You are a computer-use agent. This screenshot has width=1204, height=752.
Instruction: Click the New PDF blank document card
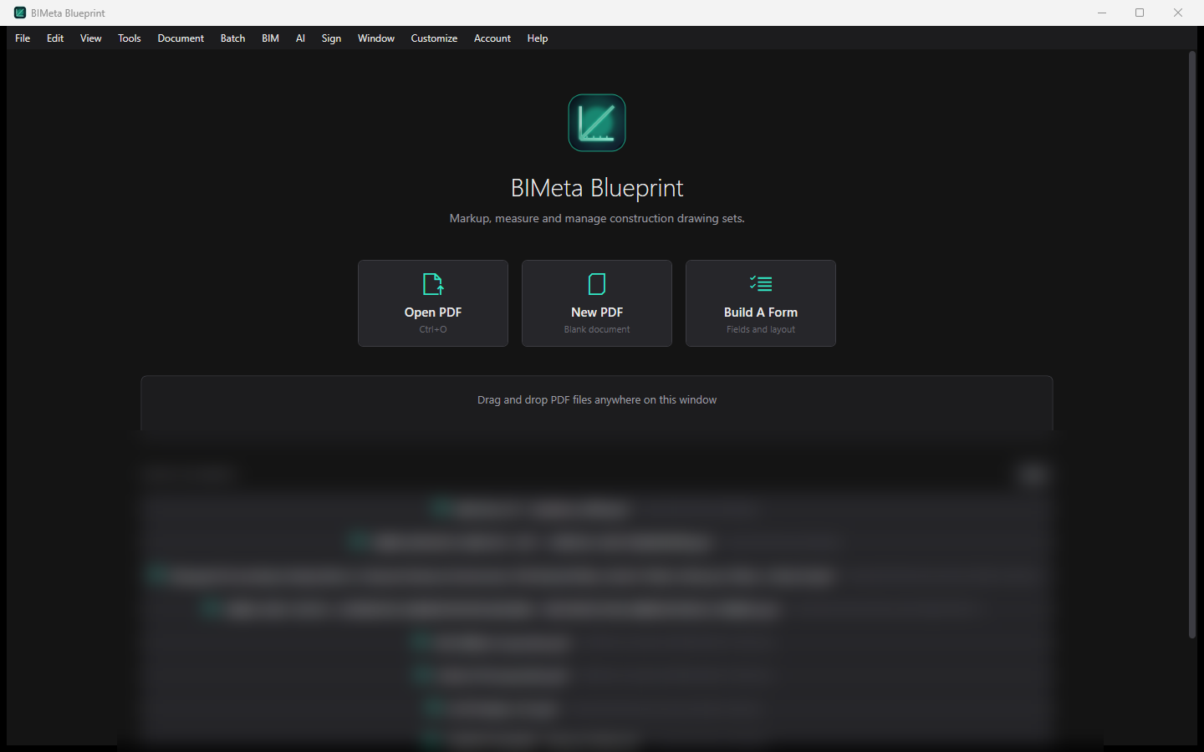597,303
